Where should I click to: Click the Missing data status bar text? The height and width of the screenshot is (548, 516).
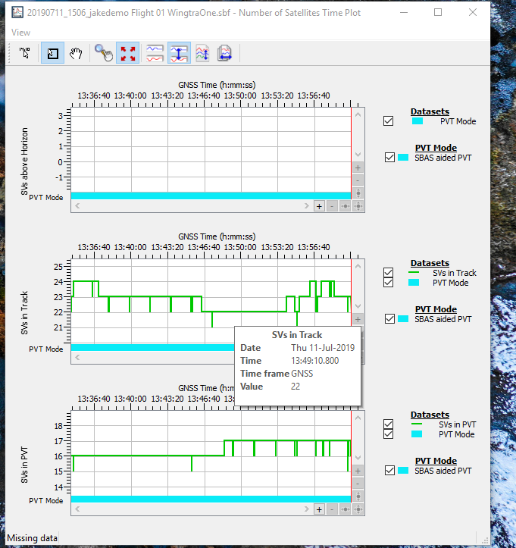(32, 538)
